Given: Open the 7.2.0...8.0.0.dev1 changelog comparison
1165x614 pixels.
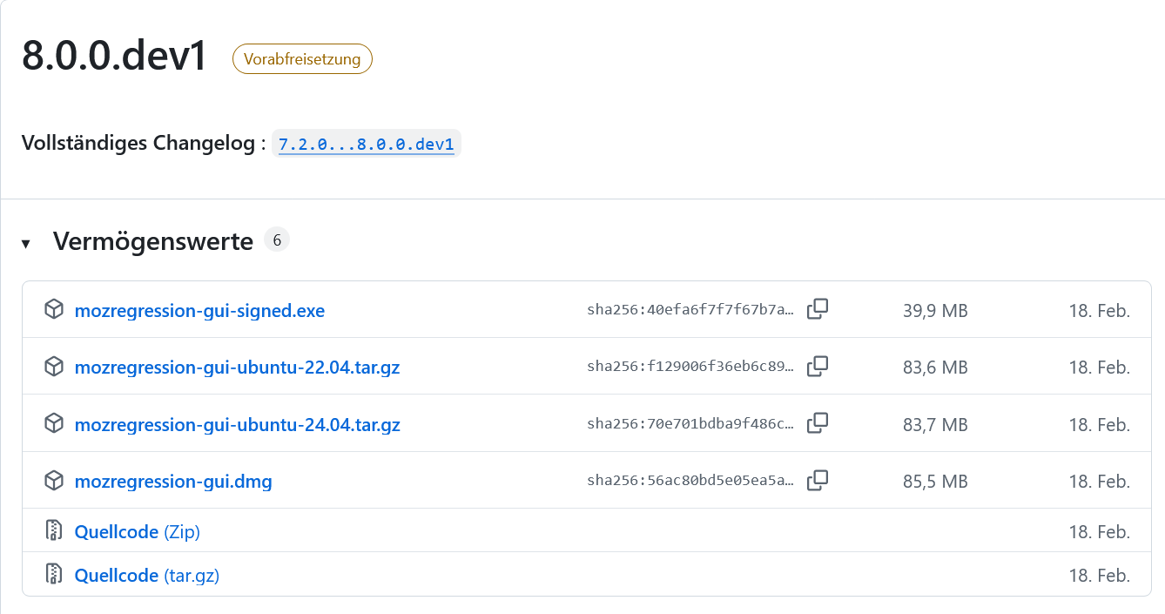Looking at the screenshot, I should [366, 145].
